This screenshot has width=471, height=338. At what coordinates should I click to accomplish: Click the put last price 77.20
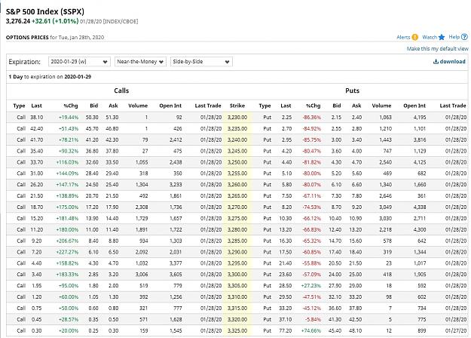286,330
